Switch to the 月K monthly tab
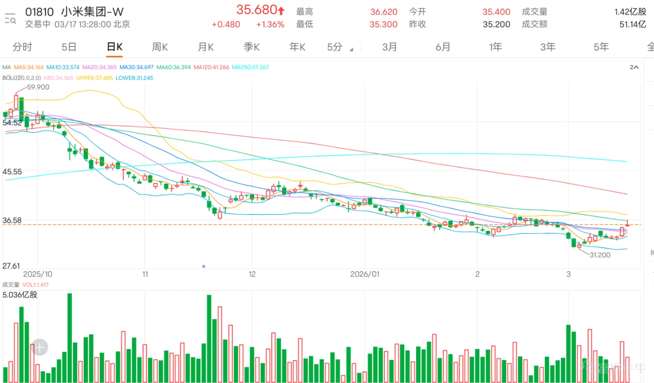The image size is (654, 383). click(x=206, y=47)
